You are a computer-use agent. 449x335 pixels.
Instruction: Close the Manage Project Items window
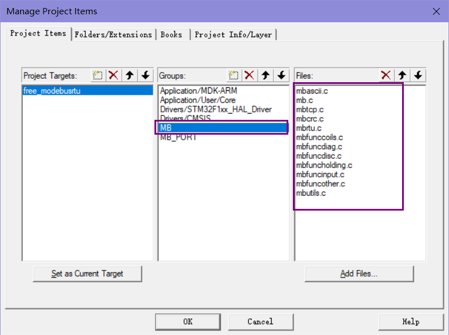click(436, 11)
